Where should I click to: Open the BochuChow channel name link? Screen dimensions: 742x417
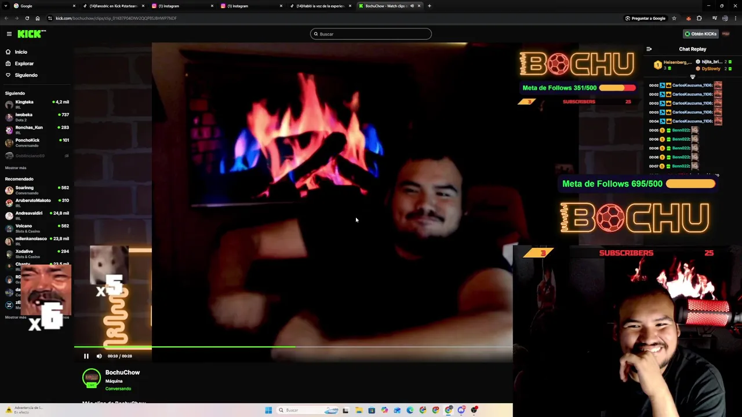point(122,372)
